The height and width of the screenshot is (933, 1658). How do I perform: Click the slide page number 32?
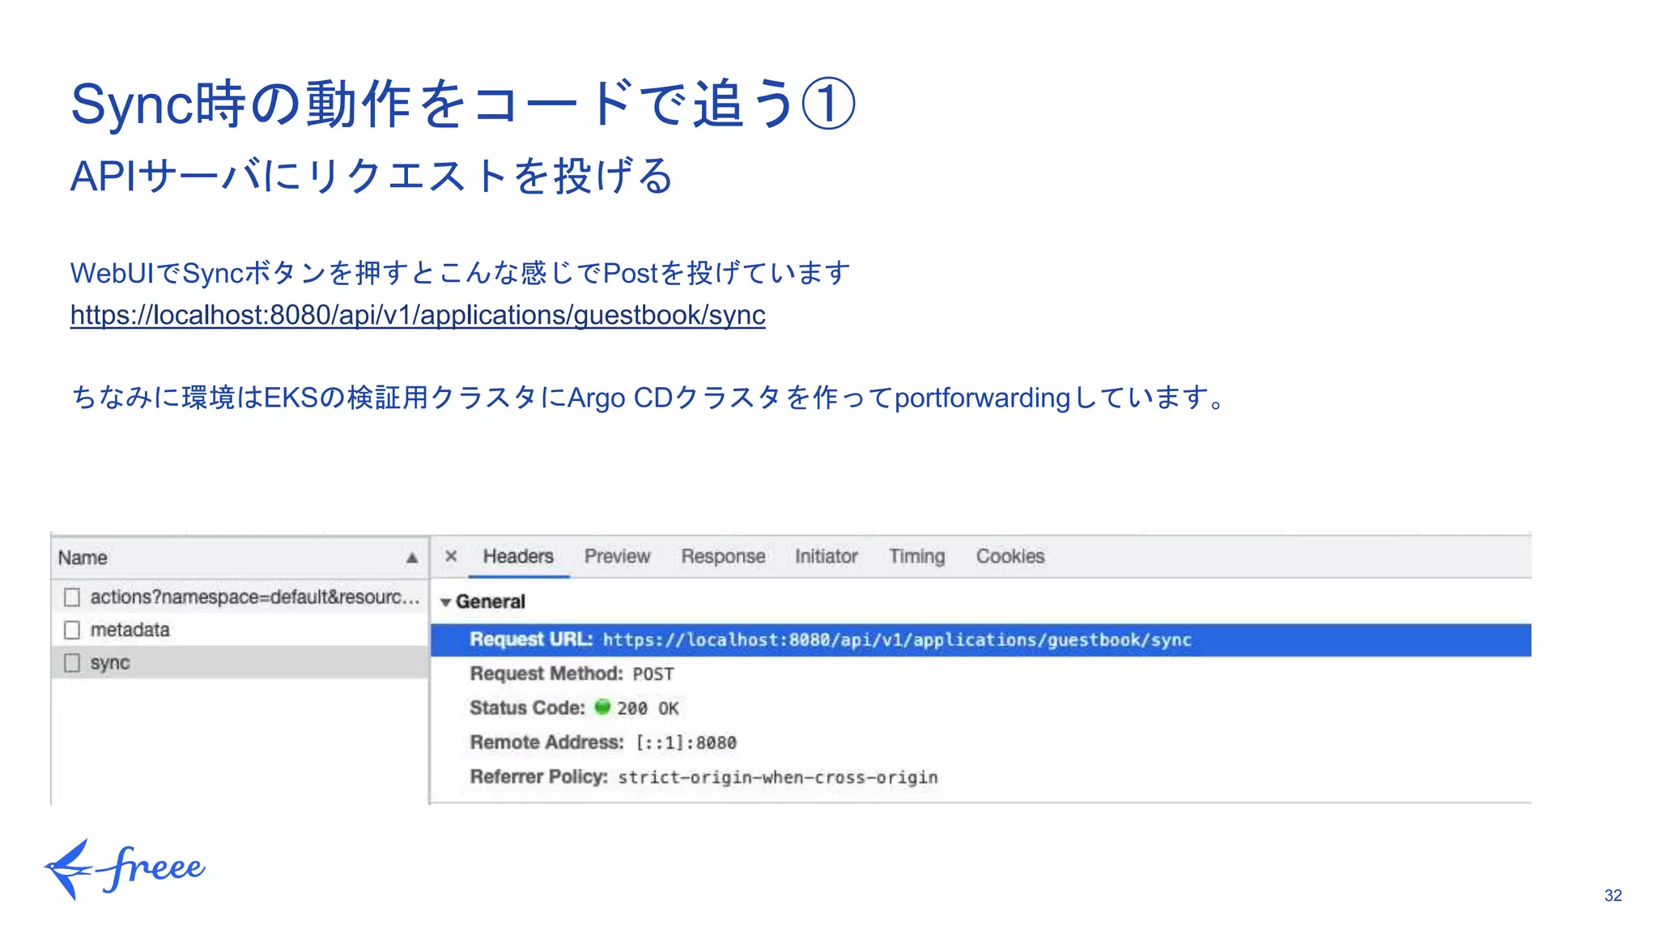point(1613,896)
